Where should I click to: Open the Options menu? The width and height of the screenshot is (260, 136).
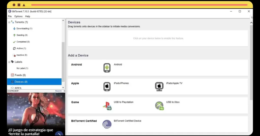18,16
